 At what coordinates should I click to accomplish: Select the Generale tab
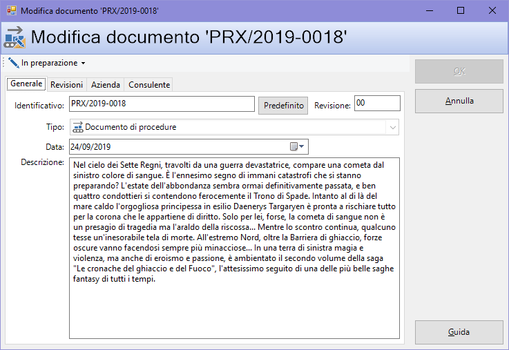(26, 84)
